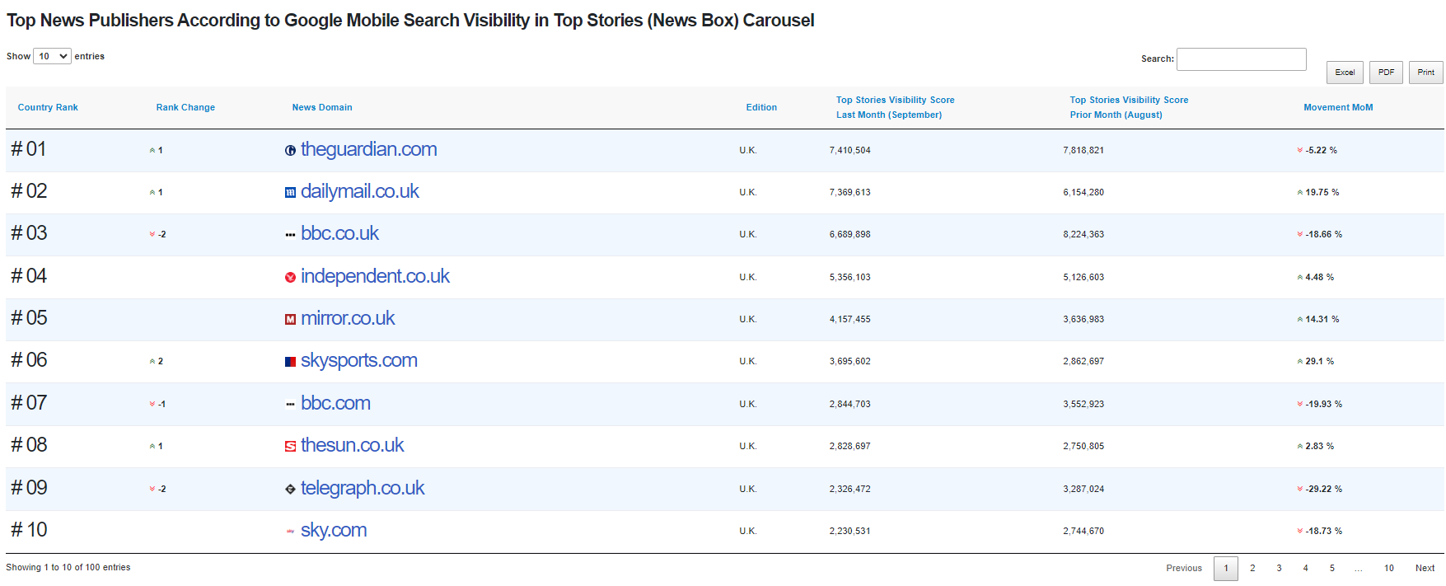
Task: Go to the Previous pagination page
Action: tap(1184, 568)
